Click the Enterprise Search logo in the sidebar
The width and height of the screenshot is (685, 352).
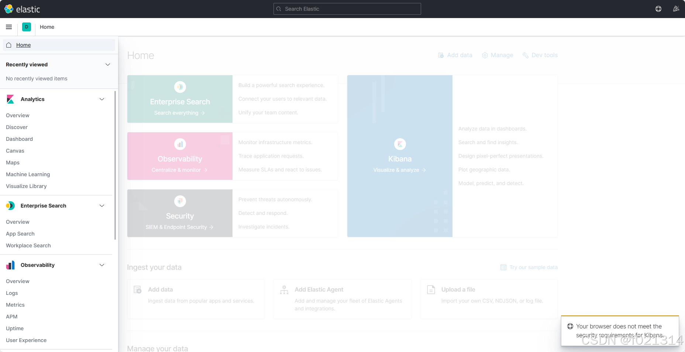[x=10, y=206]
